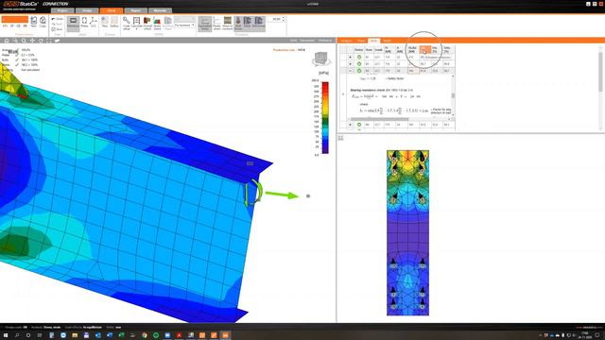
Task: Switch to the Materials tab
Action: (x=160, y=10)
